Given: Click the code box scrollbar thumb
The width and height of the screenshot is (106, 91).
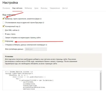Looking at the screenshot, I should [x=101, y=81].
